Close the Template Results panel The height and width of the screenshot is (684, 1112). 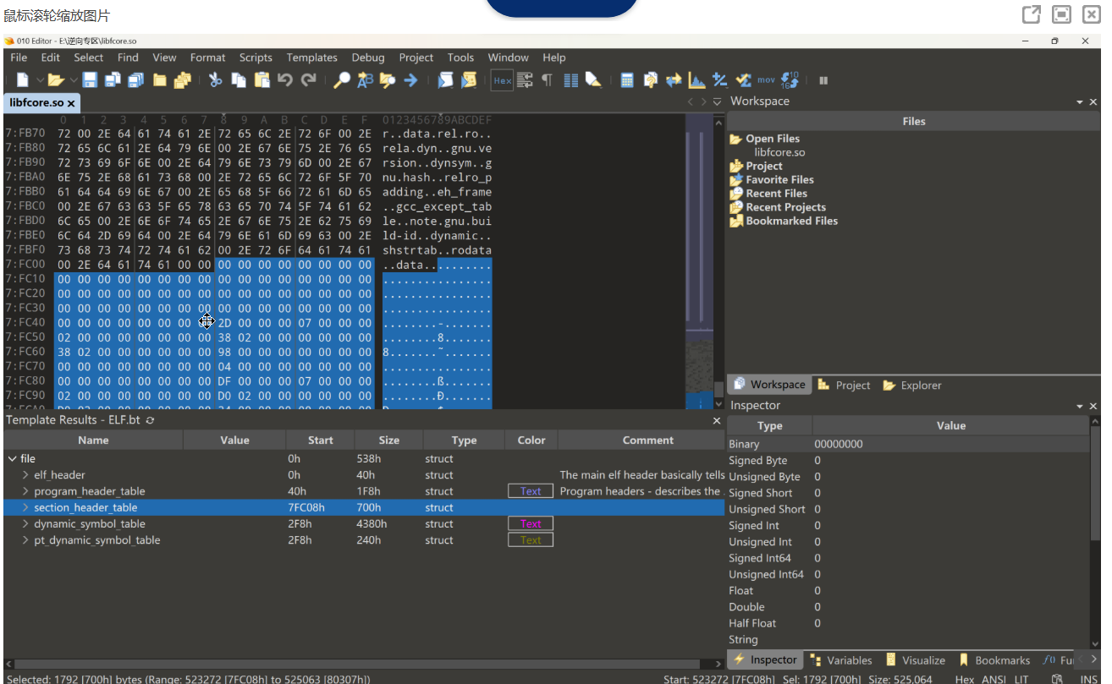click(x=716, y=420)
